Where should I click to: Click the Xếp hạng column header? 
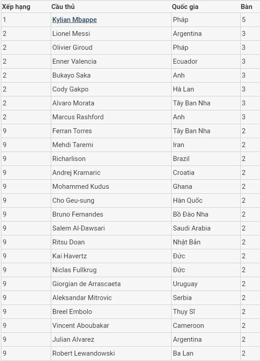tap(16, 7)
